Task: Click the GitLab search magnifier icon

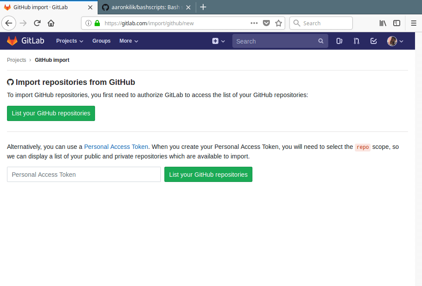Action: click(321, 41)
